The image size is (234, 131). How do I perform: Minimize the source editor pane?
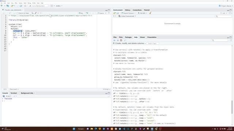tap(106, 10)
